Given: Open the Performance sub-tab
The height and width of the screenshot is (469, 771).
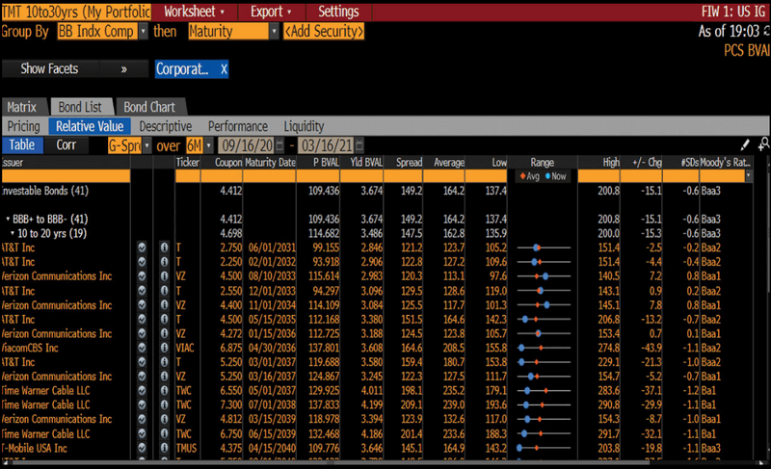Looking at the screenshot, I should coord(238,126).
